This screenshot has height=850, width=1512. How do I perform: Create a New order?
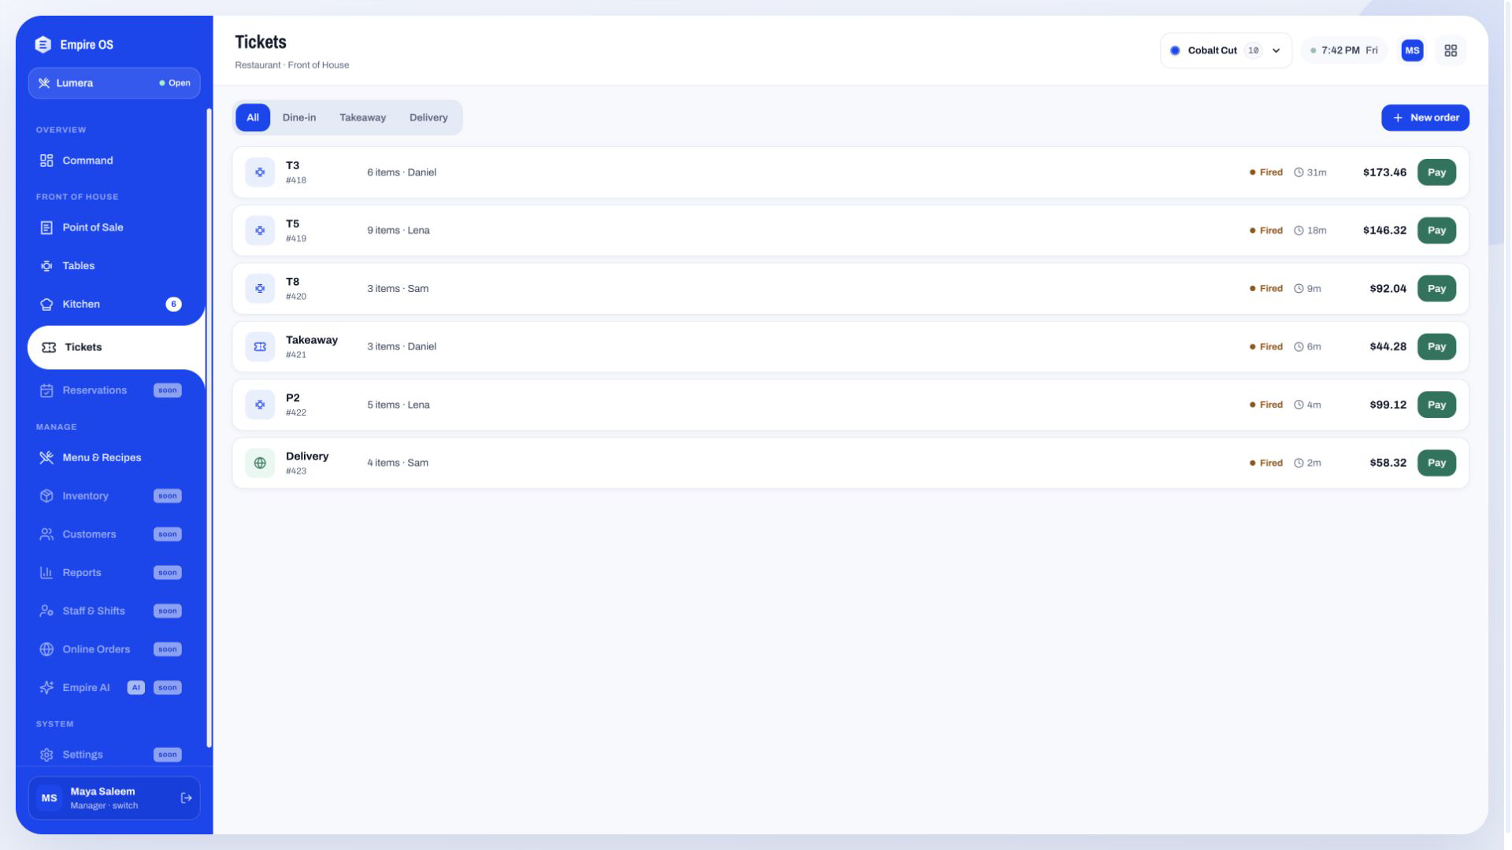[x=1425, y=117]
